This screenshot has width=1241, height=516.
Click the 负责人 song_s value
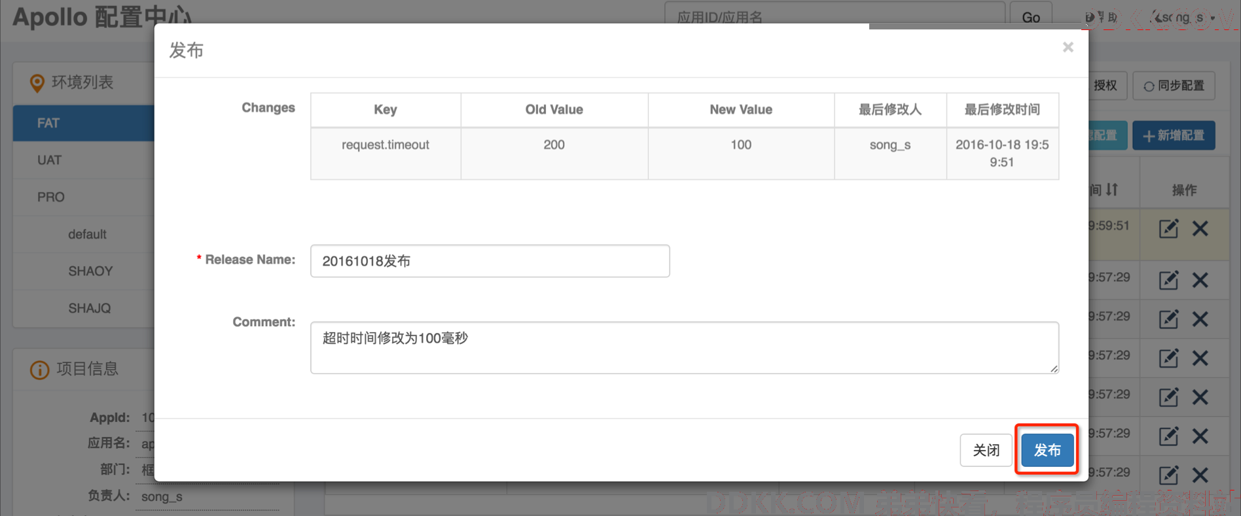coord(162,496)
